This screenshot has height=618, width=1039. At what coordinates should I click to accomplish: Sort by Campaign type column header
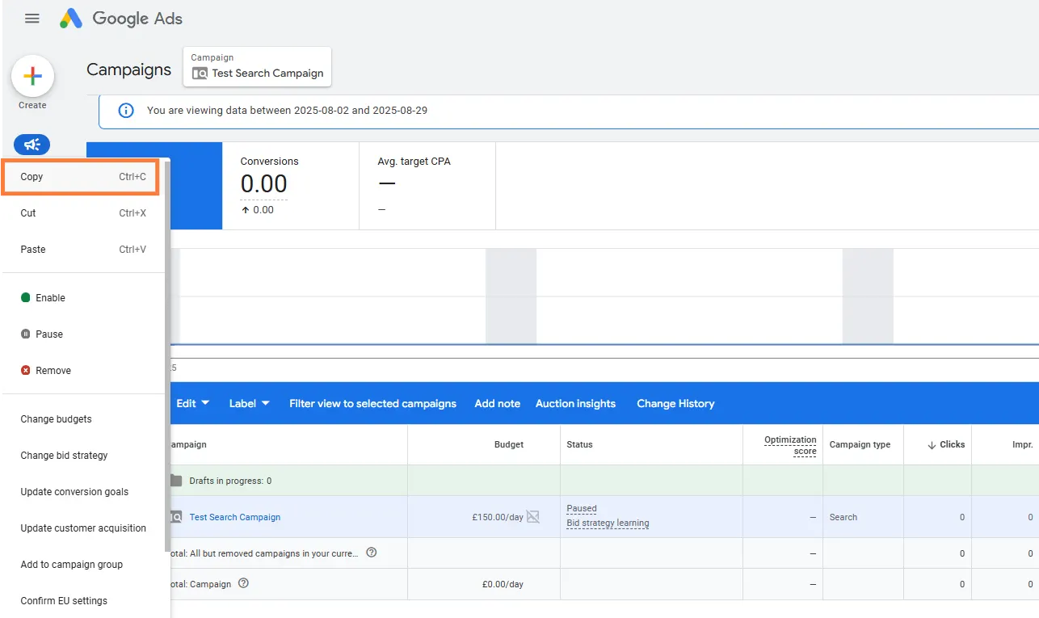click(x=860, y=444)
